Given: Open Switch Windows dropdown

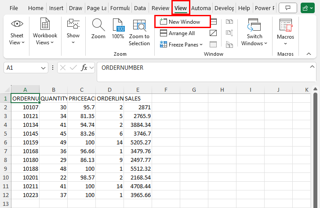Looking at the screenshot, I should pos(254,32).
